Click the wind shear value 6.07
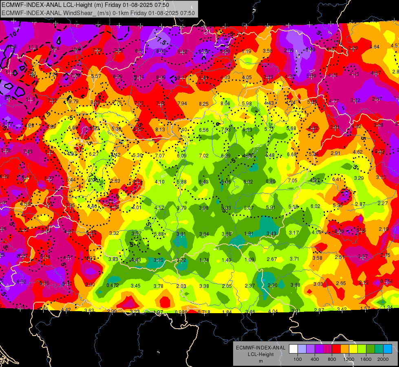399x367 pixels. (249, 208)
